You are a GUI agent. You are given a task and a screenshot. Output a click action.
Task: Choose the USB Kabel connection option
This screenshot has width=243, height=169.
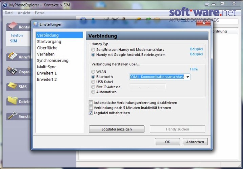(x=93, y=82)
